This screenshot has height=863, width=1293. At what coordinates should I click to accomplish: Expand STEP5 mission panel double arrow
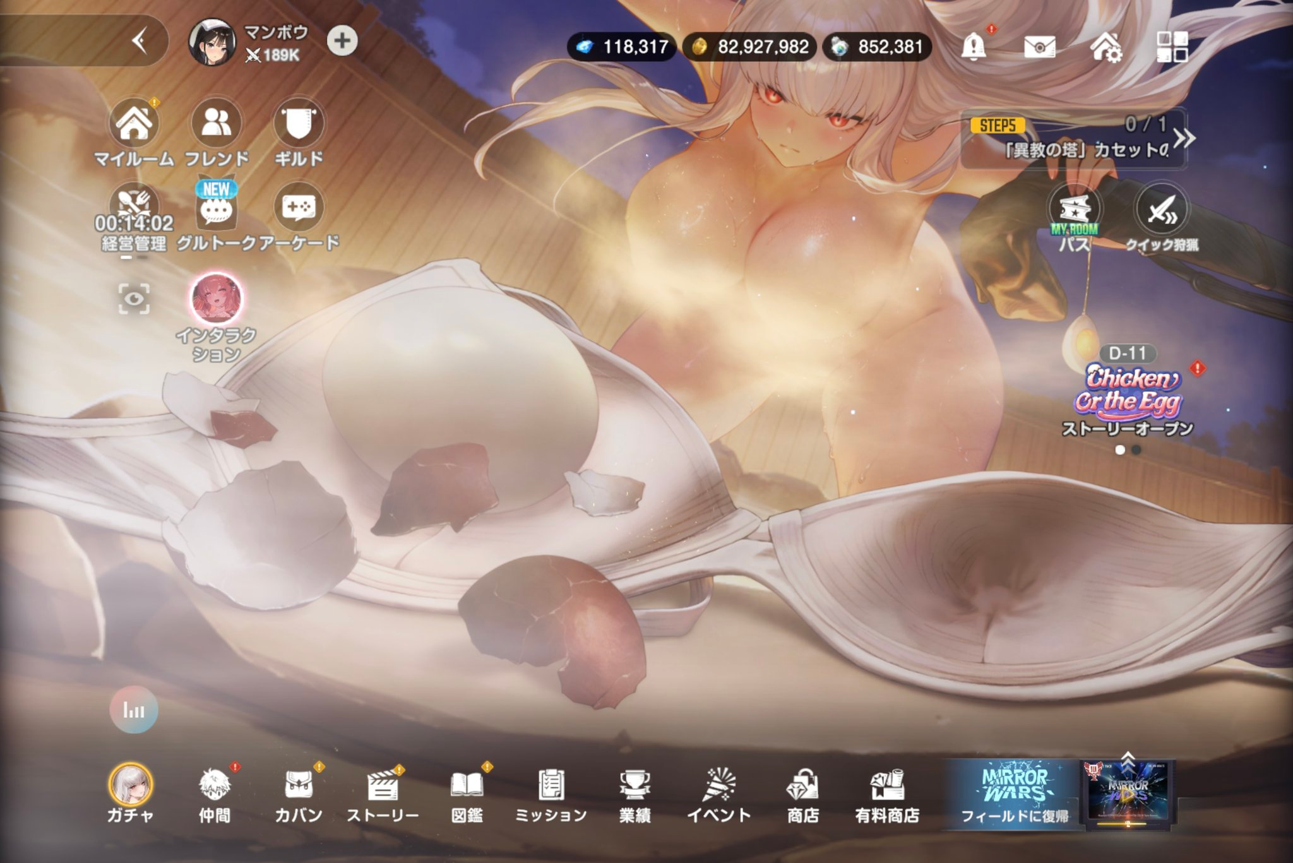[x=1184, y=138]
